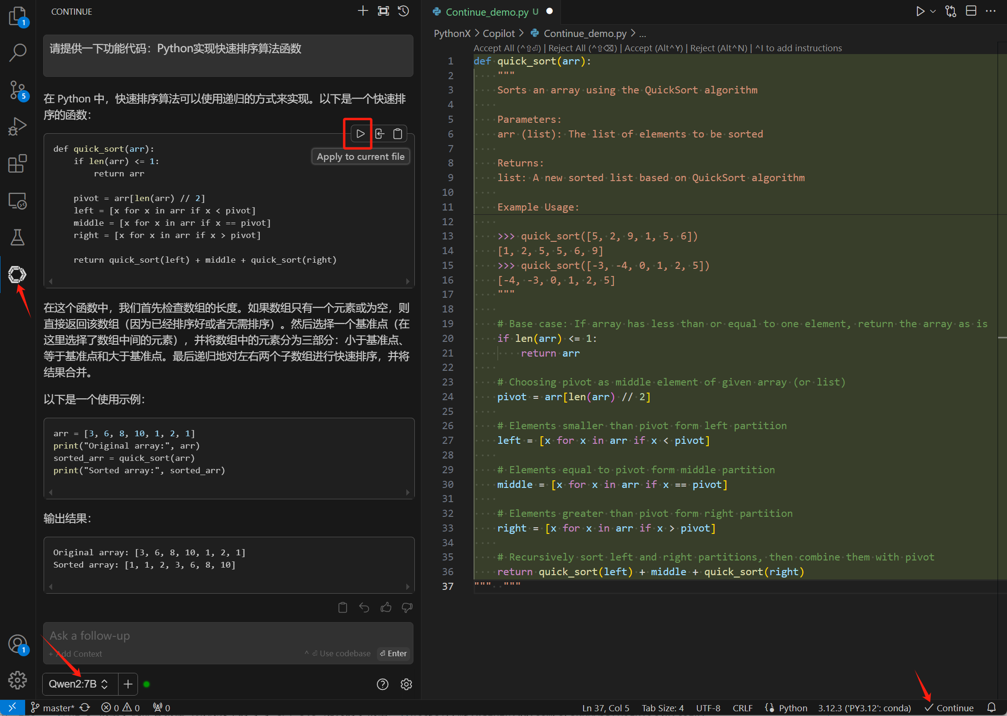Edit the original quick sort prompt box
This screenshot has width=1007, height=716.
point(228,55)
